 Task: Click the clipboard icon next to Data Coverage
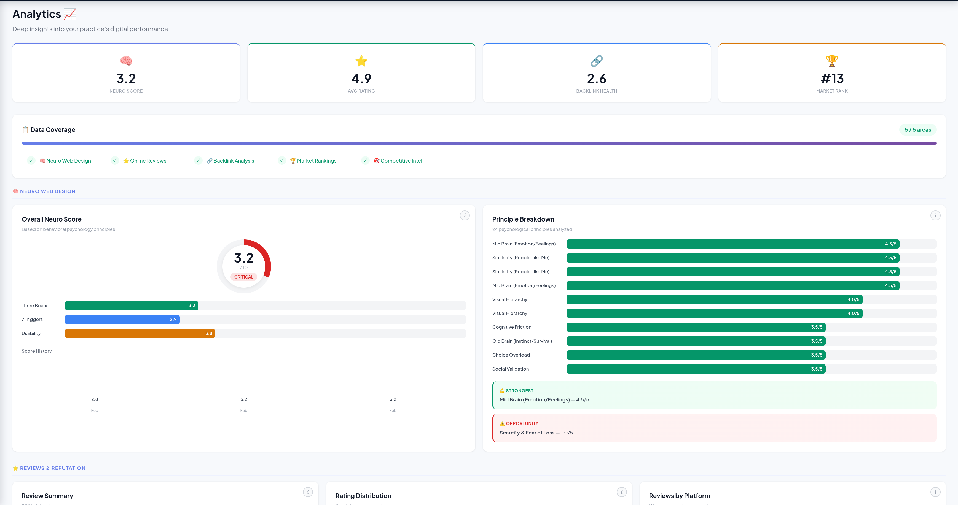25,130
